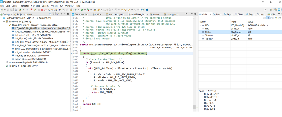Click the Disconnect debug icon
Viewport: 282px width, 117px height.
45,10
